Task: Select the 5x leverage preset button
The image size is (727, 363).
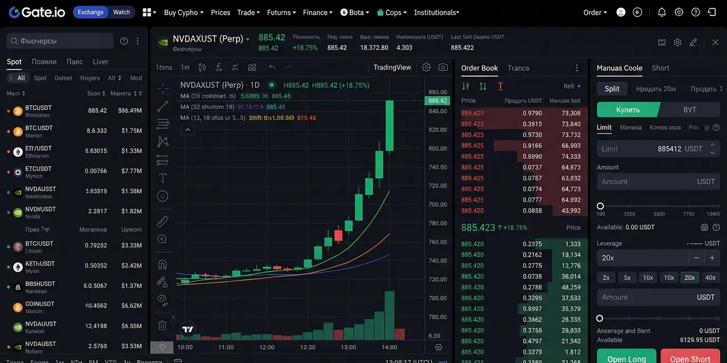Action: [x=627, y=278]
